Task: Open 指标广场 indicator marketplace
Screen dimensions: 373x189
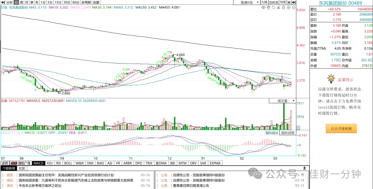Action: click(x=24, y=163)
